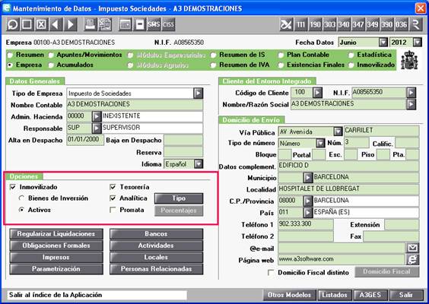Click the Bancos button
Screen dimensions: 429x304
click(156, 234)
